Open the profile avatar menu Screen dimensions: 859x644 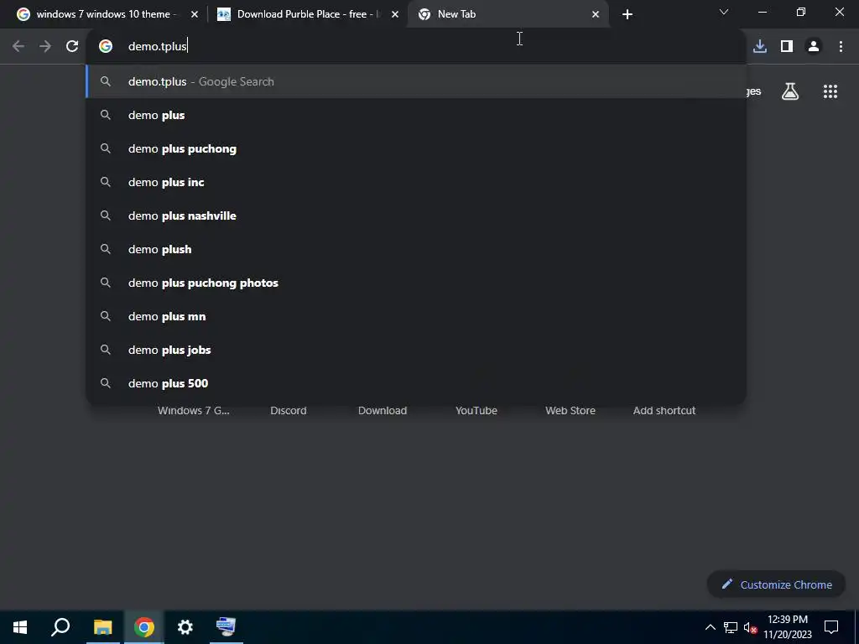tap(814, 47)
